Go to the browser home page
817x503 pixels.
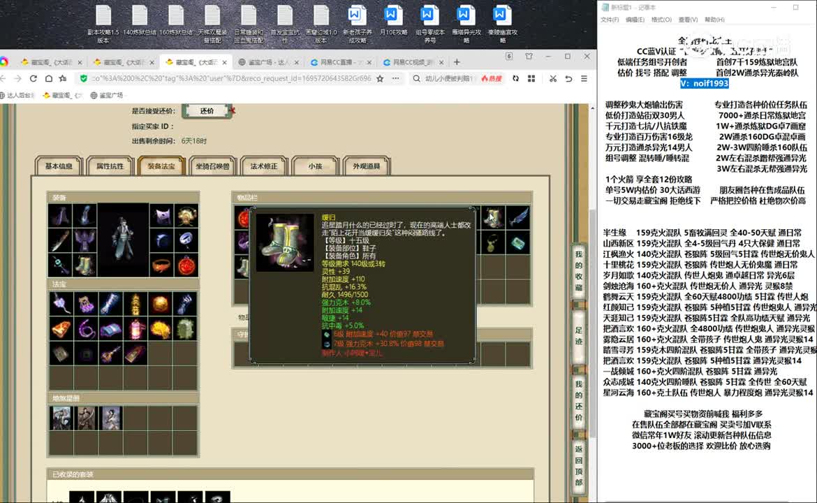pyautogui.click(x=48, y=79)
